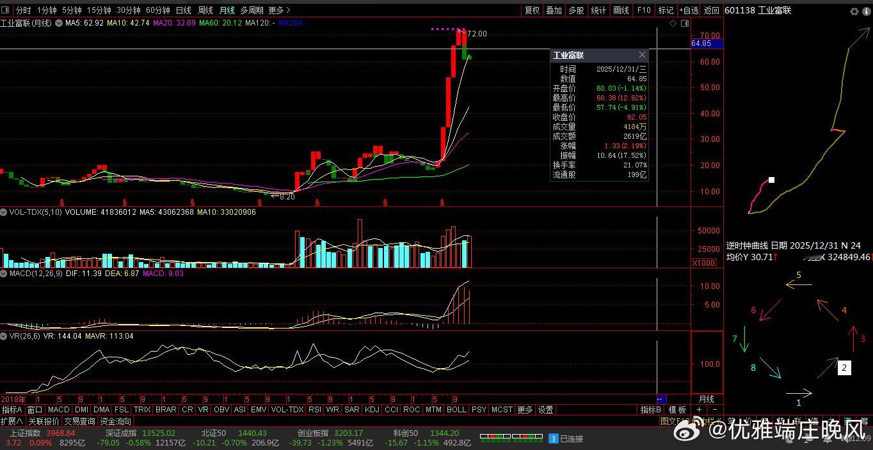The image size is (873, 450).
Task: Select BRAR indicator tab
Action: coord(166,410)
